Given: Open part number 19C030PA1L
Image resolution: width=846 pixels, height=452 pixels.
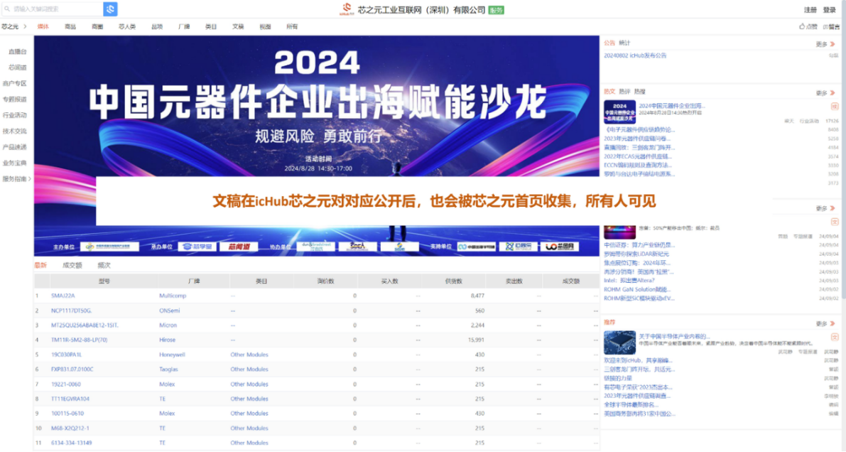Looking at the screenshot, I should tap(66, 355).
